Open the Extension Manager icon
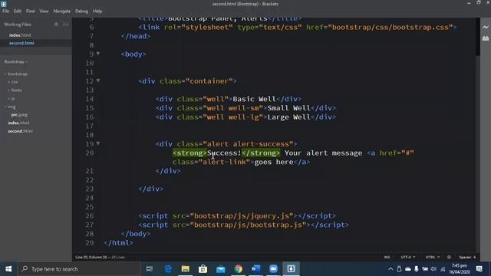 pyautogui.click(x=486, y=38)
